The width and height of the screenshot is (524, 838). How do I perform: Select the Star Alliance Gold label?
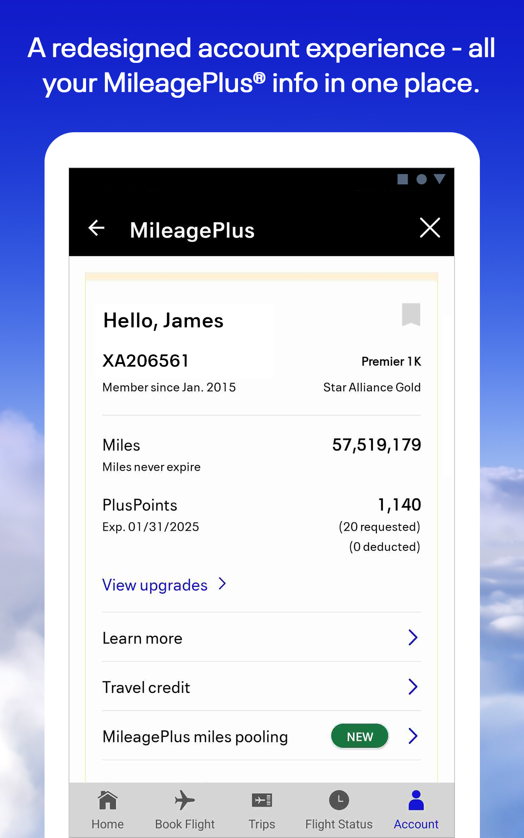pos(372,387)
